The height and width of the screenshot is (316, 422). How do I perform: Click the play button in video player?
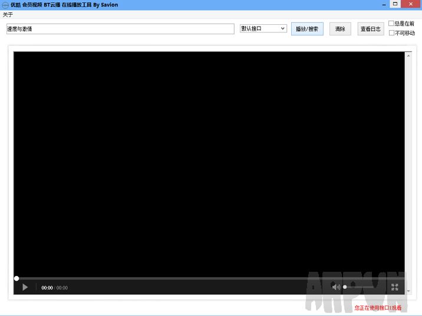25,287
